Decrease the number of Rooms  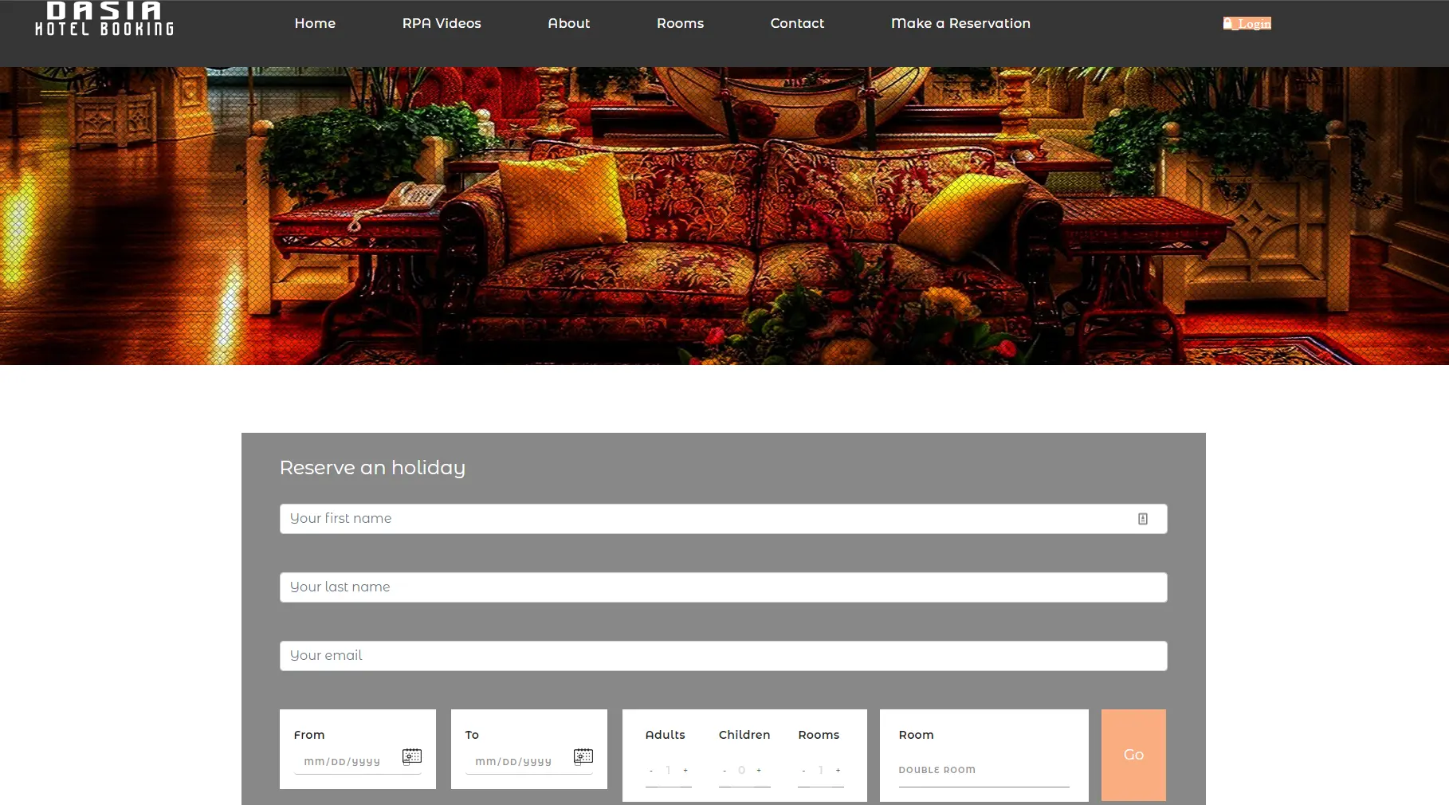click(x=803, y=771)
